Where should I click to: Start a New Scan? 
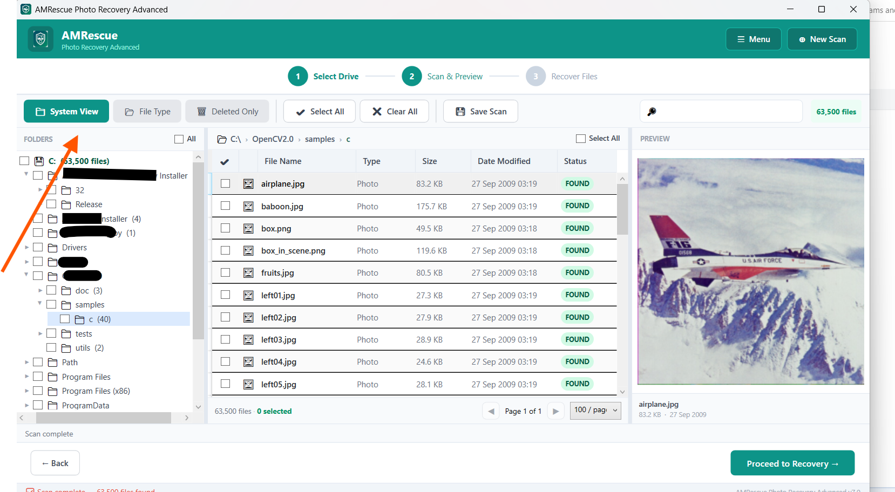822,39
